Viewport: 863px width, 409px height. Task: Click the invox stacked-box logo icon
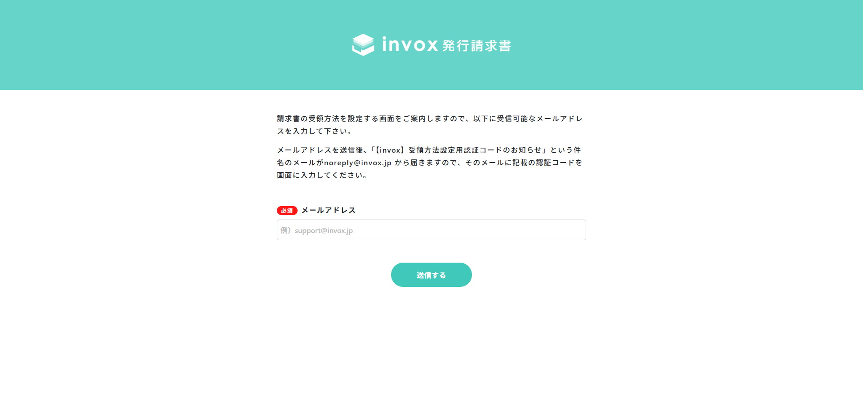tap(363, 45)
